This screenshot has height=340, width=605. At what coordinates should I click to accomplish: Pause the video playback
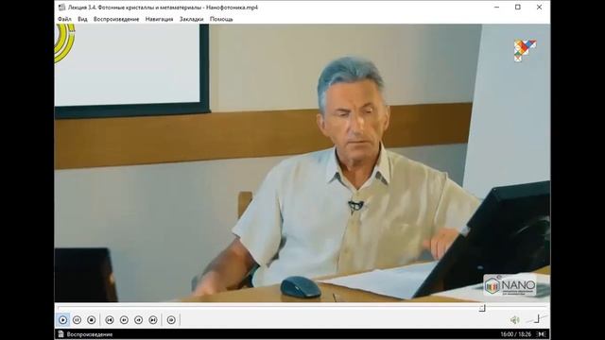(x=78, y=319)
